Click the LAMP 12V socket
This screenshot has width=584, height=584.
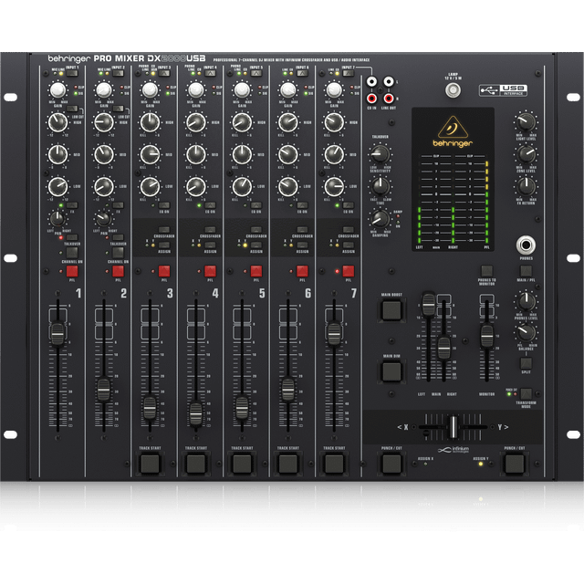(x=453, y=90)
